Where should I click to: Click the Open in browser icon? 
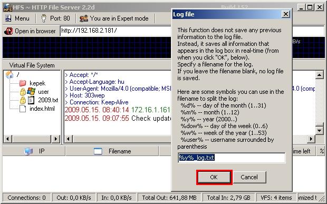coord(8,31)
